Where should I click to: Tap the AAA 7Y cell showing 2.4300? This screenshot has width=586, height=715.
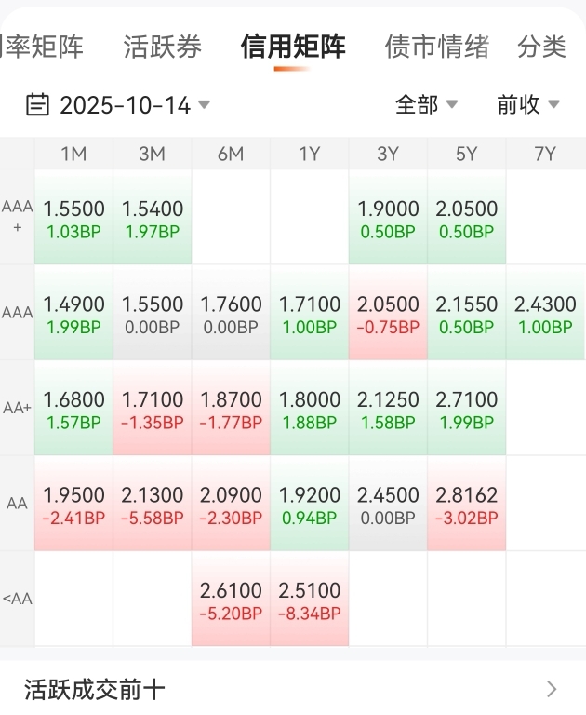pos(545,314)
